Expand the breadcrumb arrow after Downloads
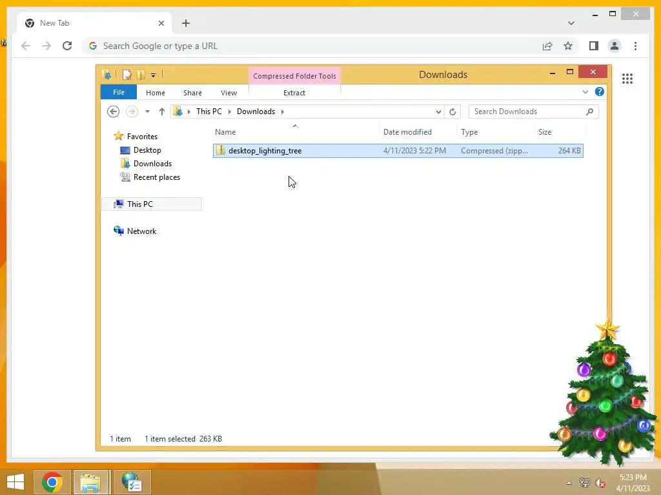 pos(283,112)
